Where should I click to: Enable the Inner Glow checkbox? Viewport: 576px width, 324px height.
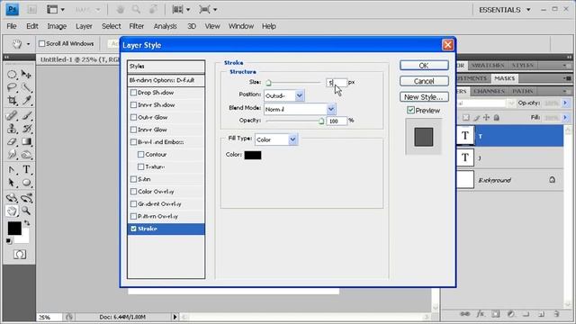click(x=134, y=130)
